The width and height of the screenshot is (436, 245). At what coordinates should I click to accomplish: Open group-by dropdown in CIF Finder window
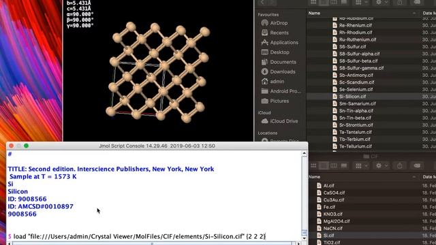361,165
